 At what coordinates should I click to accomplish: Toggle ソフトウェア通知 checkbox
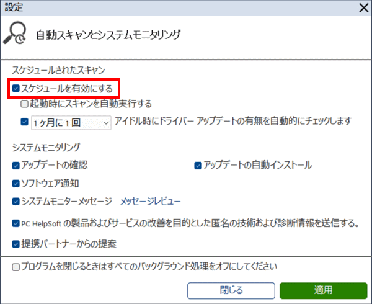[x=16, y=184]
